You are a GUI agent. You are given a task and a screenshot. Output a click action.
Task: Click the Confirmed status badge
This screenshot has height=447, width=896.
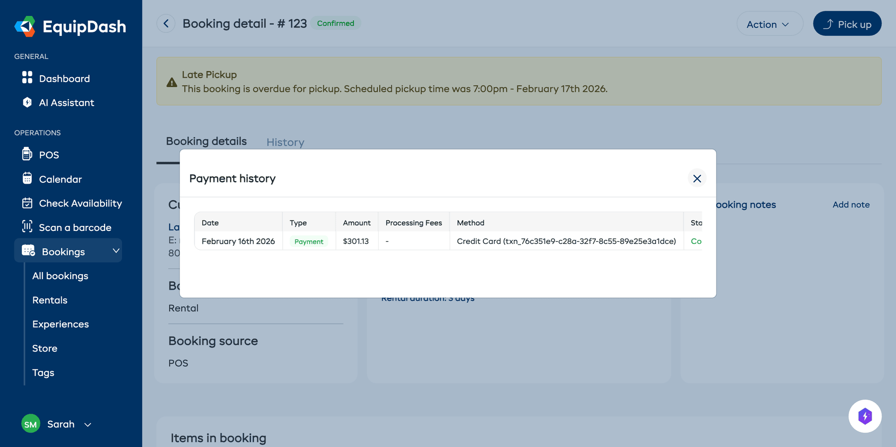click(x=336, y=23)
